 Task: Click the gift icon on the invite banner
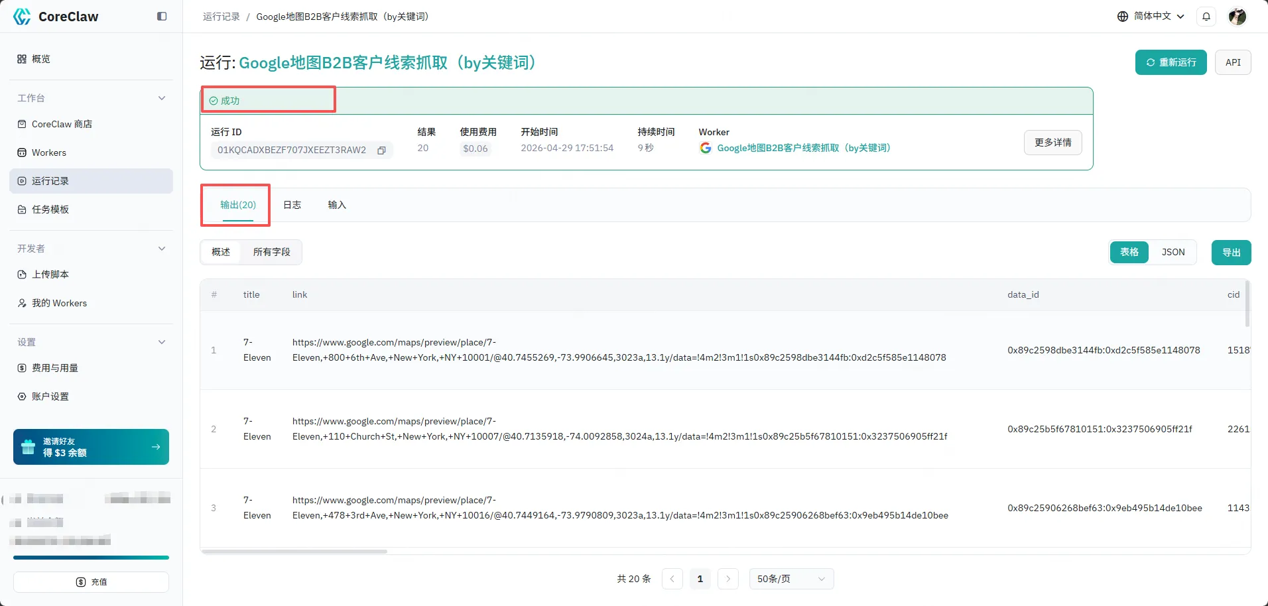pos(28,447)
